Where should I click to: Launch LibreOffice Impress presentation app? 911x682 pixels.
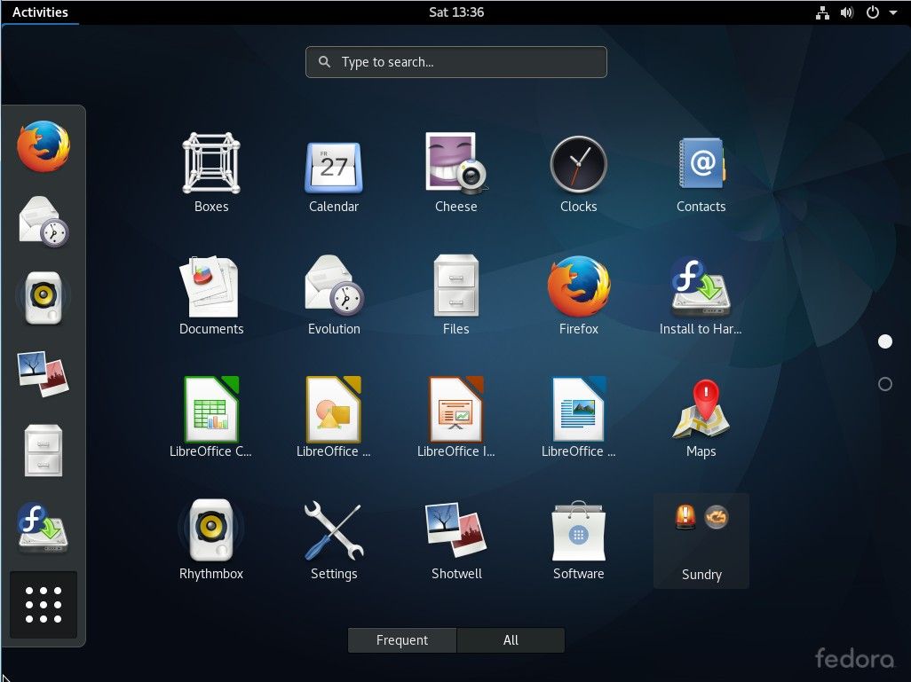(x=456, y=418)
